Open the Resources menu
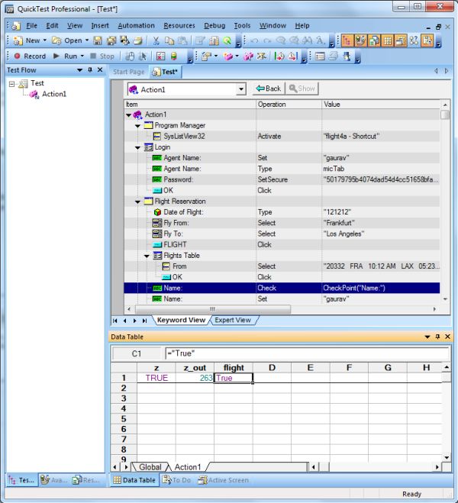 [179, 25]
